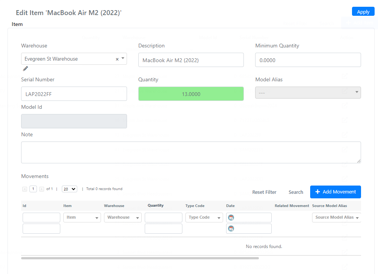Click the Source Model Alias column header
Screen dimensions: 378x274
pos(329,206)
